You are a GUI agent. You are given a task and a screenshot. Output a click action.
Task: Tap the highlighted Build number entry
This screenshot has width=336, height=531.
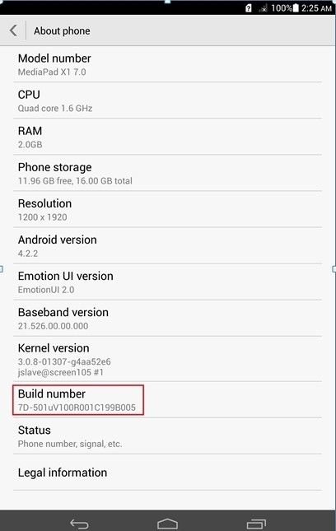(78, 400)
